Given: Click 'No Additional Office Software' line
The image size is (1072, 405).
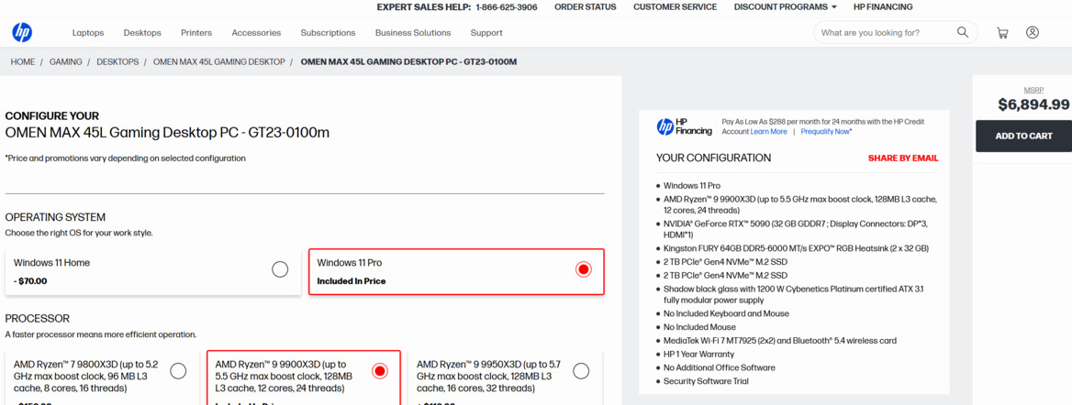Looking at the screenshot, I should (720, 367).
